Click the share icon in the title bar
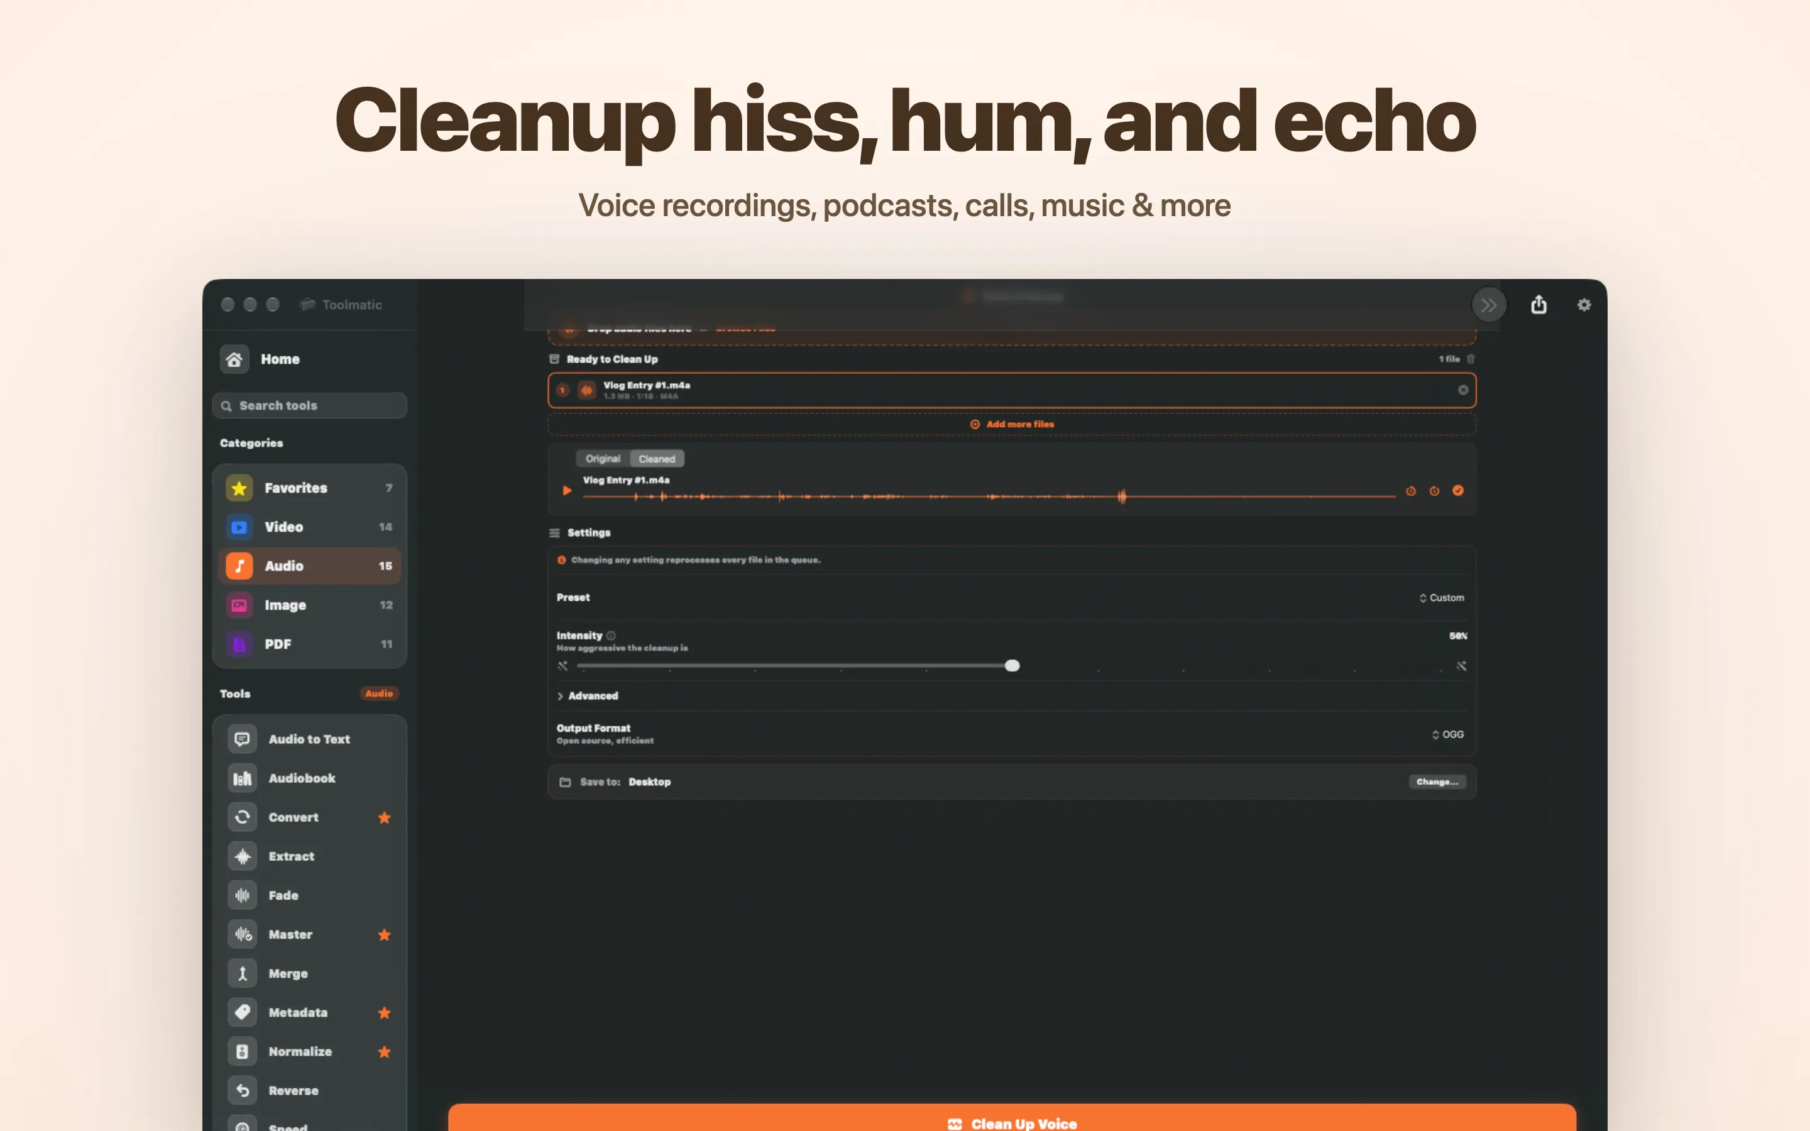This screenshot has width=1810, height=1131. pyautogui.click(x=1538, y=305)
